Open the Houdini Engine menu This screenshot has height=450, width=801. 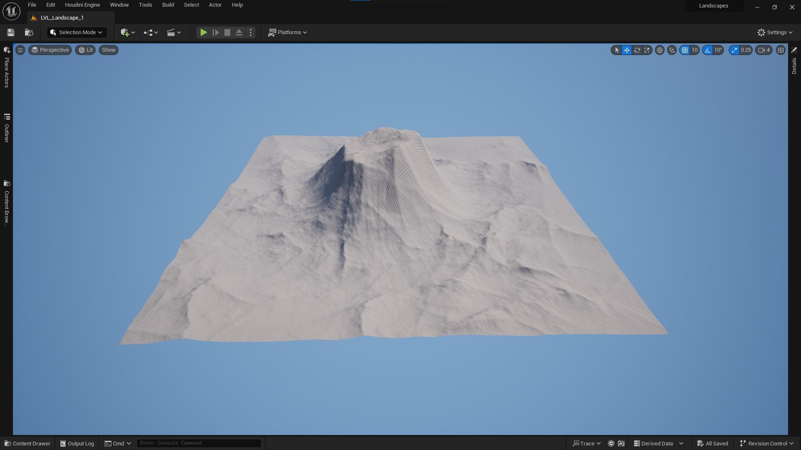coord(82,5)
